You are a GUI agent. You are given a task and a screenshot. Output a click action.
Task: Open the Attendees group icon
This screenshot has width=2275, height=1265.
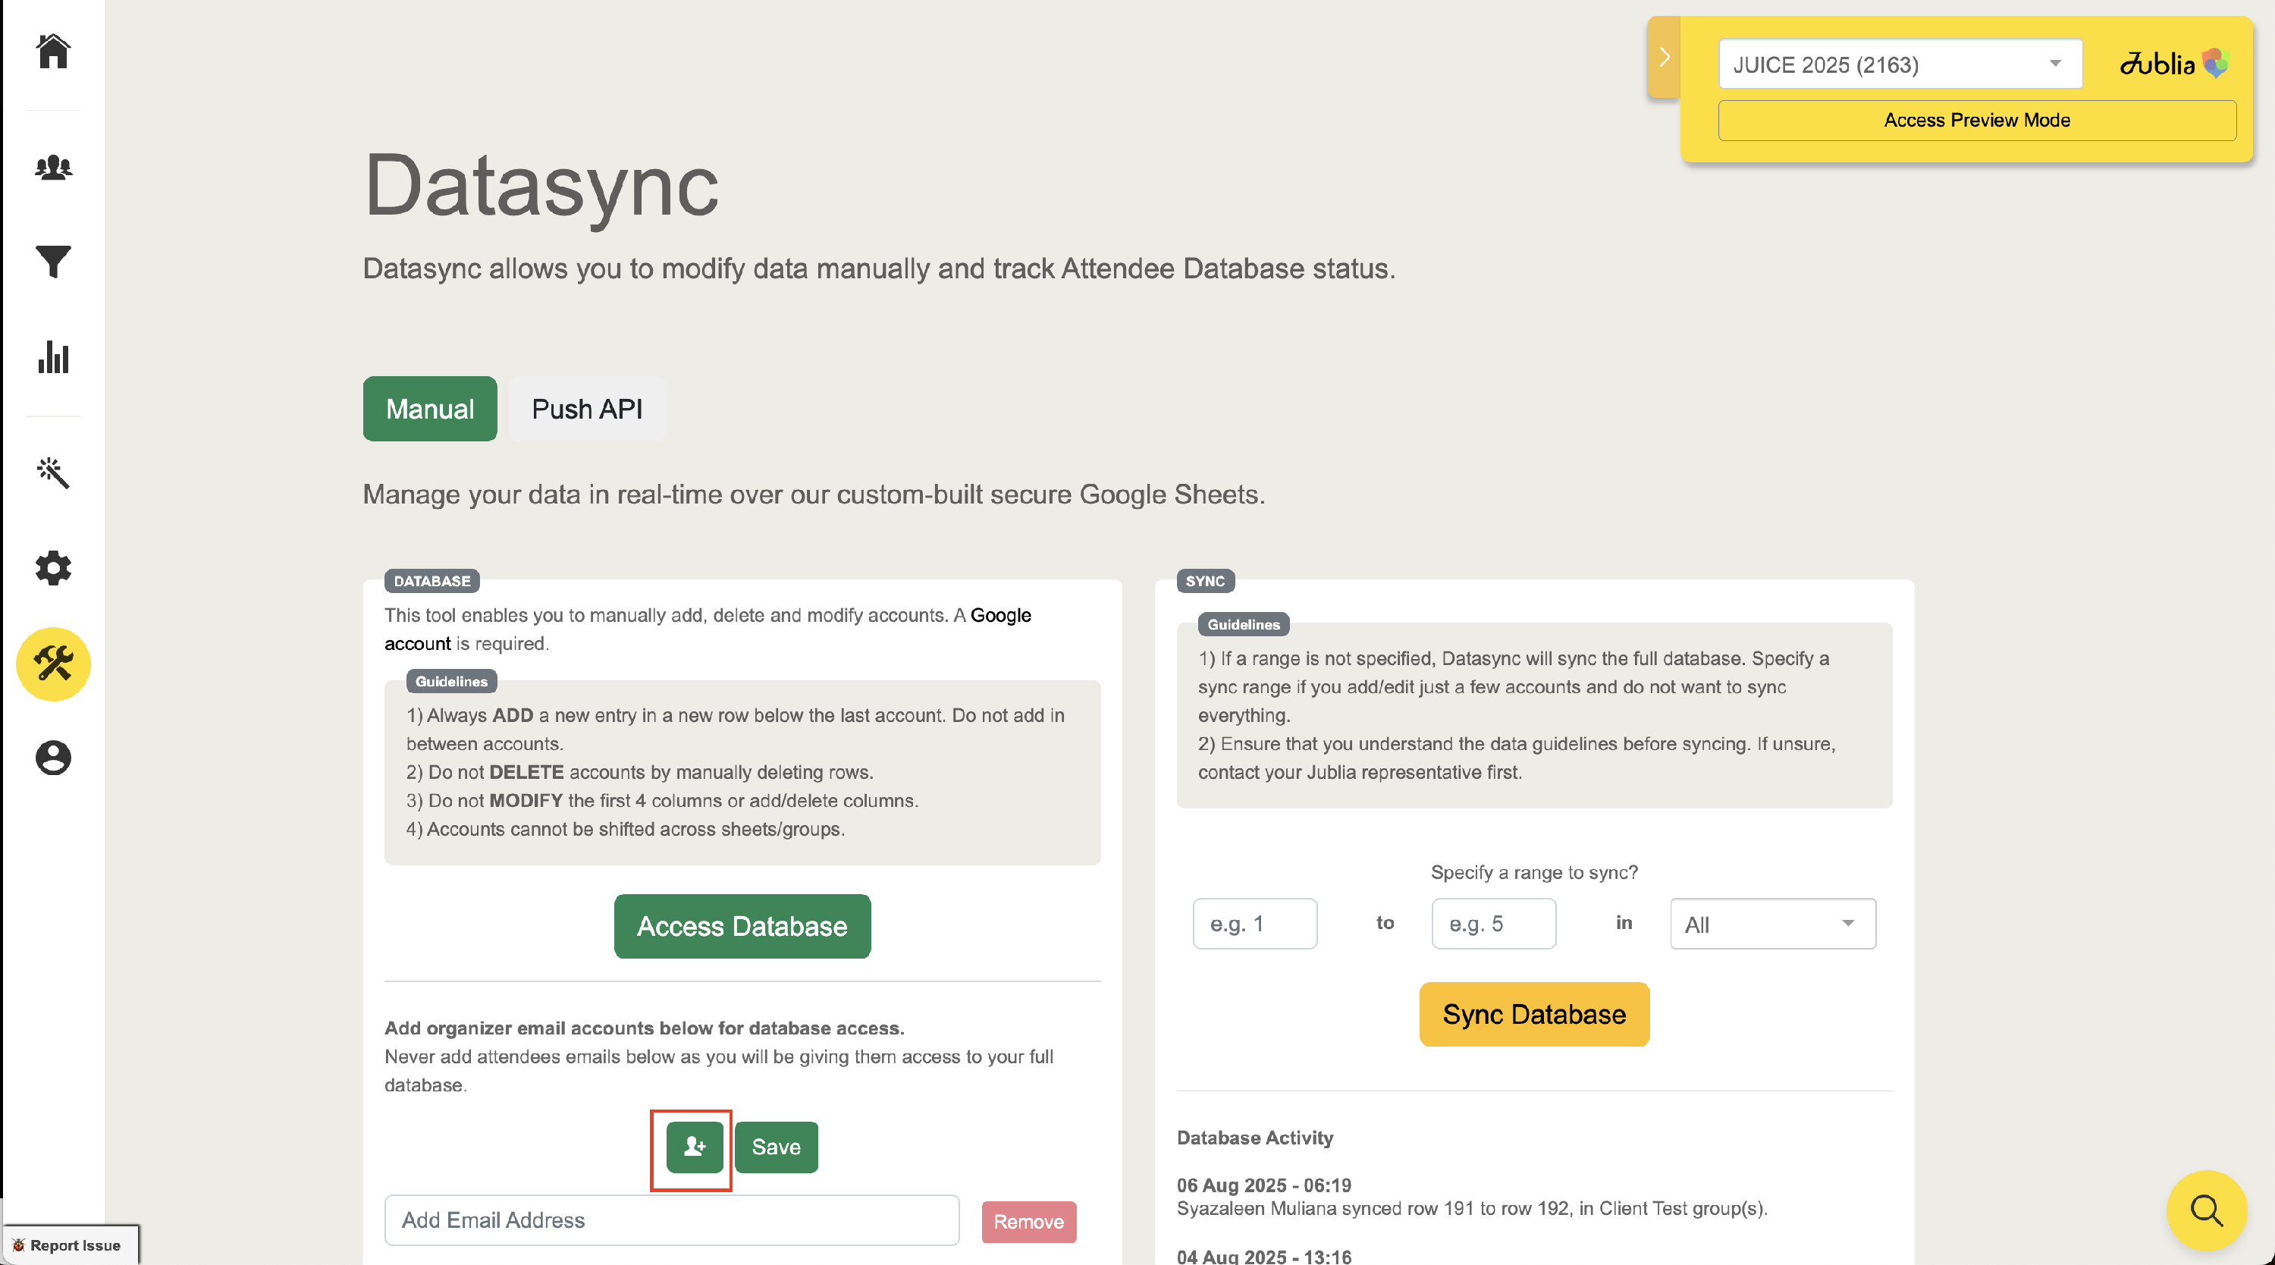[x=53, y=167]
